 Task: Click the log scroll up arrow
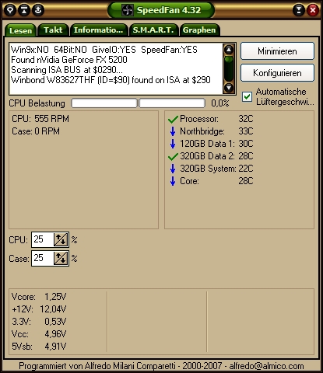[229, 50]
